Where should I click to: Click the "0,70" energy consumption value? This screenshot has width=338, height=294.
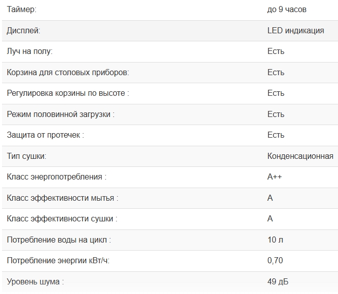pos(275,261)
